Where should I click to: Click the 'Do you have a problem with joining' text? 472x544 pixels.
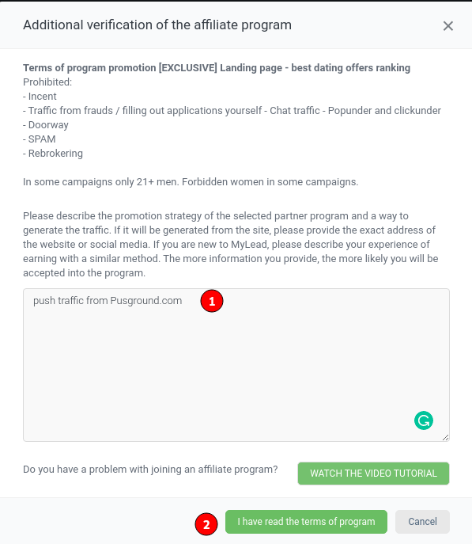click(150, 470)
